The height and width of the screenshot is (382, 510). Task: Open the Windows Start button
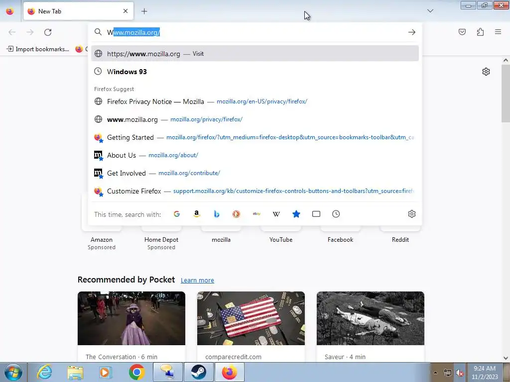click(x=13, y=372)
